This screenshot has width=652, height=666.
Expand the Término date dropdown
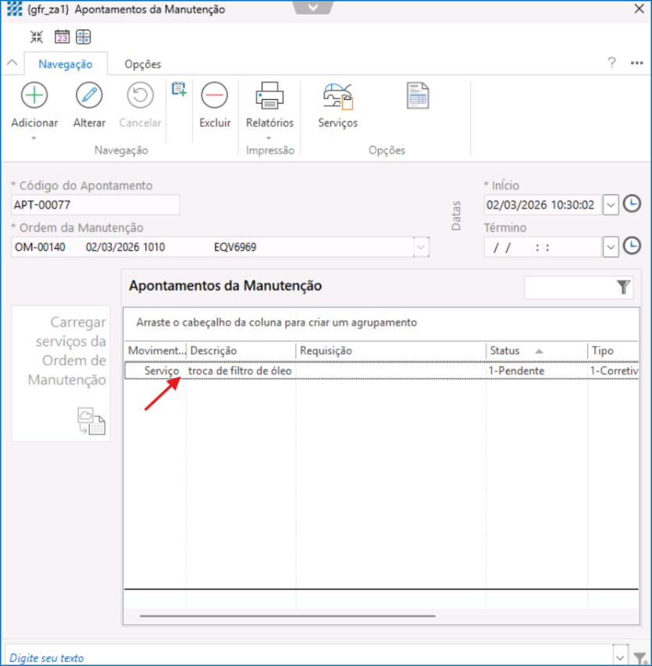tap(611, 247)
